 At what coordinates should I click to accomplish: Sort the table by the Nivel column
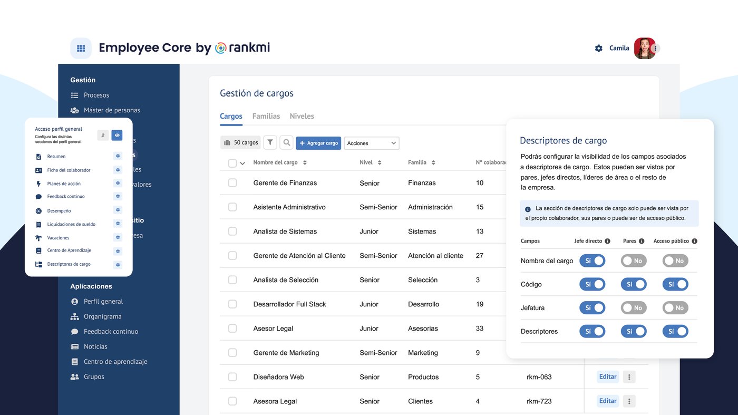coord(379,162)
